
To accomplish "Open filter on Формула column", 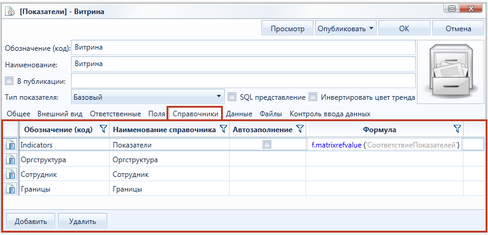I will [x=457, y=130].
